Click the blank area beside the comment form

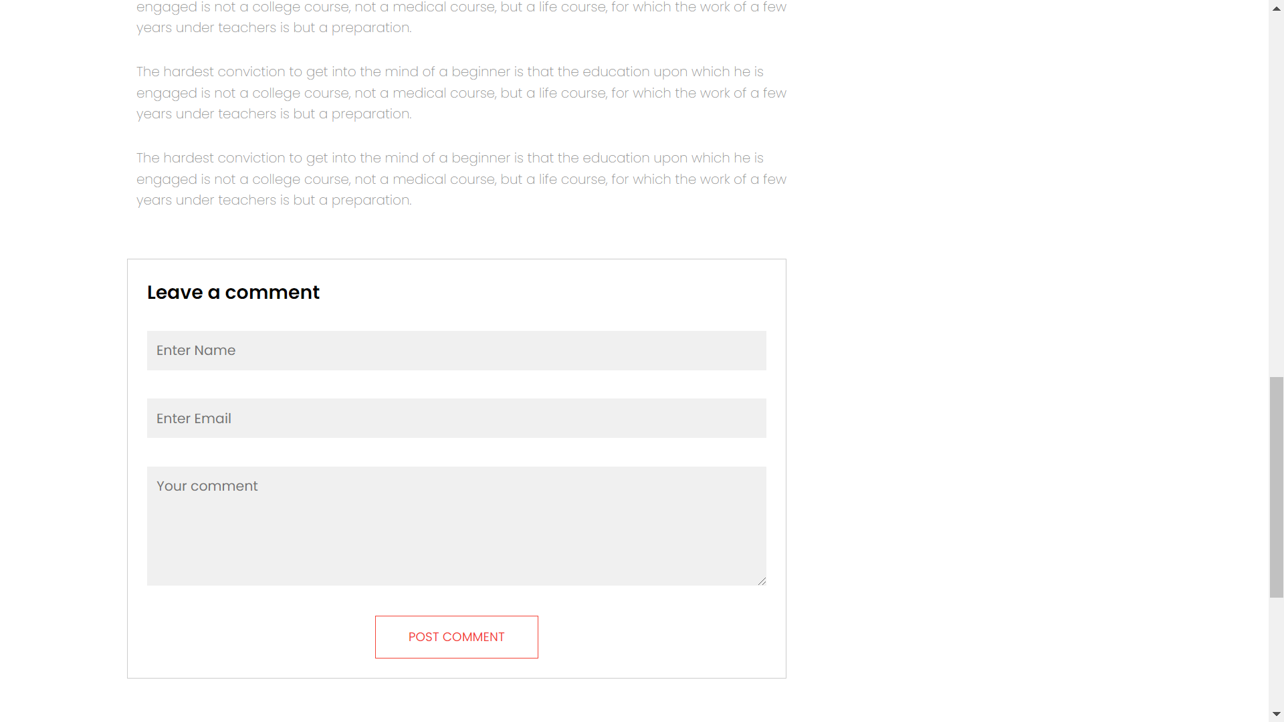(x=1003, y=468)
